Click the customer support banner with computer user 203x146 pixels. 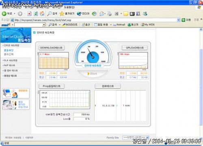tap(16, 93)
